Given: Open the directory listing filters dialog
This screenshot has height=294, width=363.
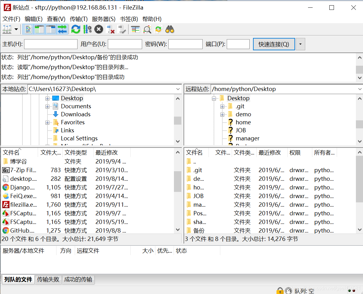Looking at the screenshot, I should pos(135,29).
